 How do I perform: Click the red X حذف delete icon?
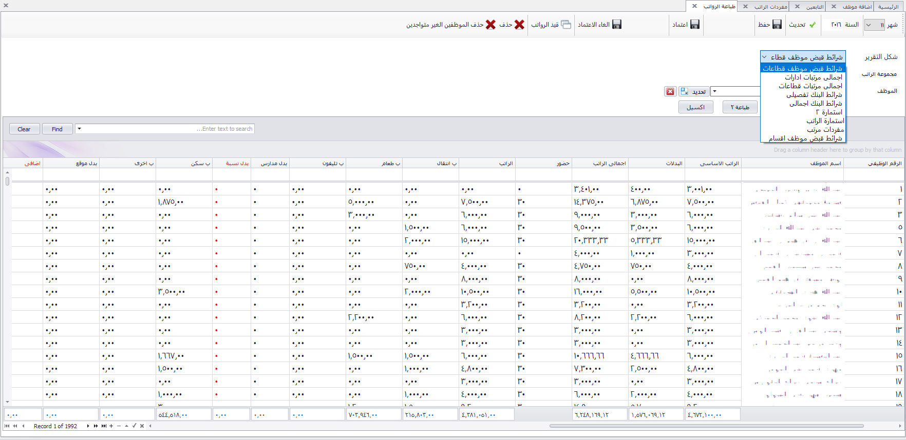pos(519,25)
